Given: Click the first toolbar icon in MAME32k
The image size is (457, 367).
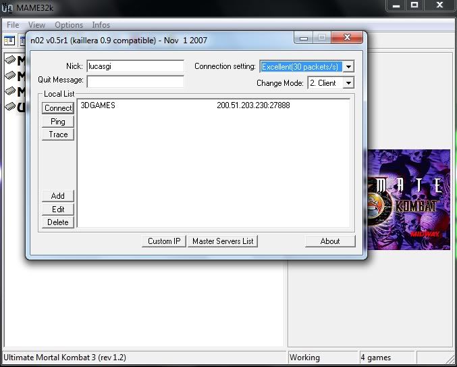Looking at the screenshot, I should pos(9,41).
